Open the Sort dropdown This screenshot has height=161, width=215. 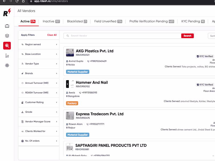click(x=212, y=36)
